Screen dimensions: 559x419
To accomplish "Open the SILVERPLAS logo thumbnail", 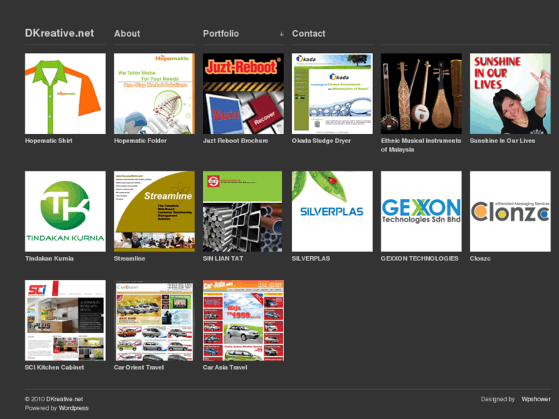I will click(x=332, y=211).
